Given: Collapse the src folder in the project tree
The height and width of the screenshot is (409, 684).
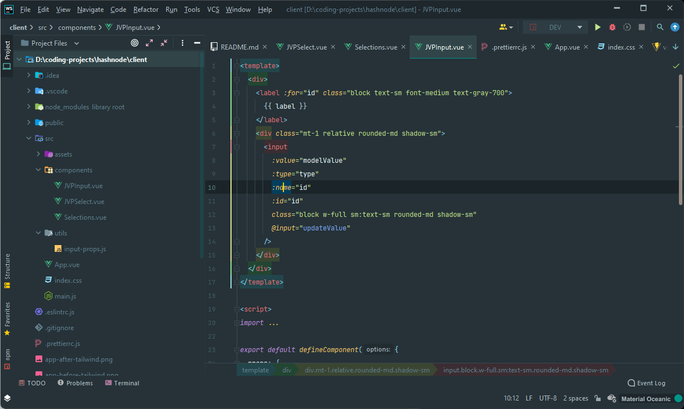Looking at the screenshot, I should (29, 138).
